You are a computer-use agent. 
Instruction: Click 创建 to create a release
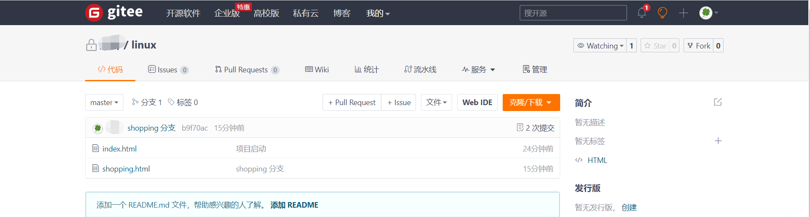629,207
